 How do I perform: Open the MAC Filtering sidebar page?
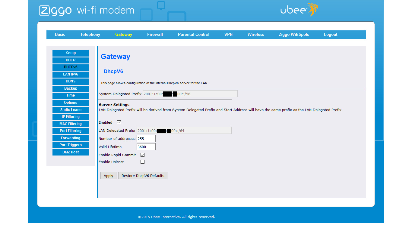click(71, 124)
